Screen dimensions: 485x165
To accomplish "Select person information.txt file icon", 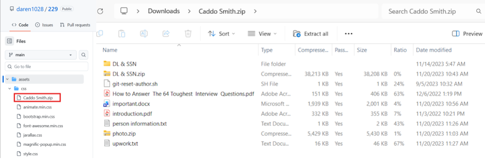I will point(107,124).
